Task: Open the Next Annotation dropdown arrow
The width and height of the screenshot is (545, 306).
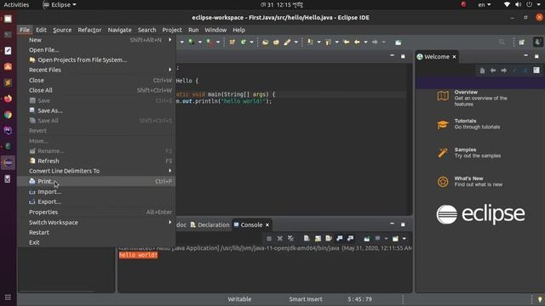Action: point(318,42)
